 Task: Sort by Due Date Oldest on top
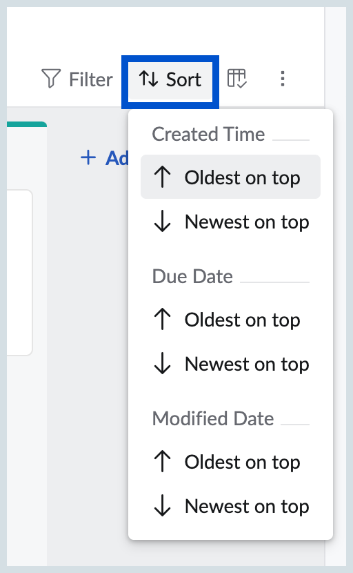[x=230, y=320]
